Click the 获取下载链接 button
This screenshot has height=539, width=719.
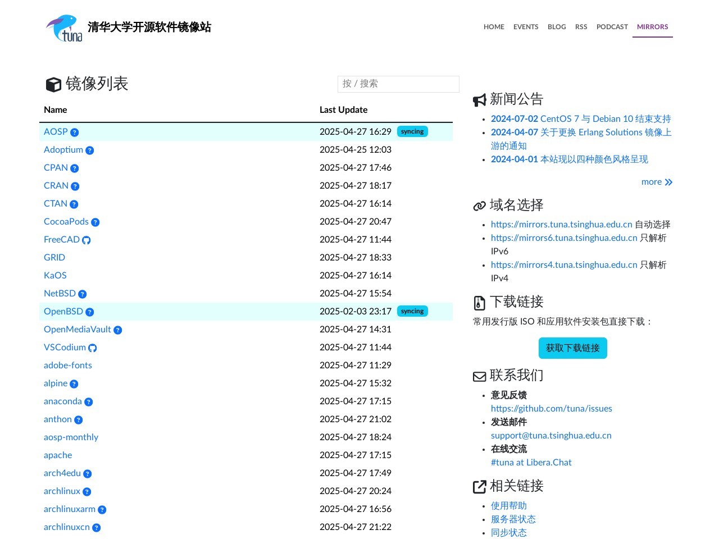(573, 348)
